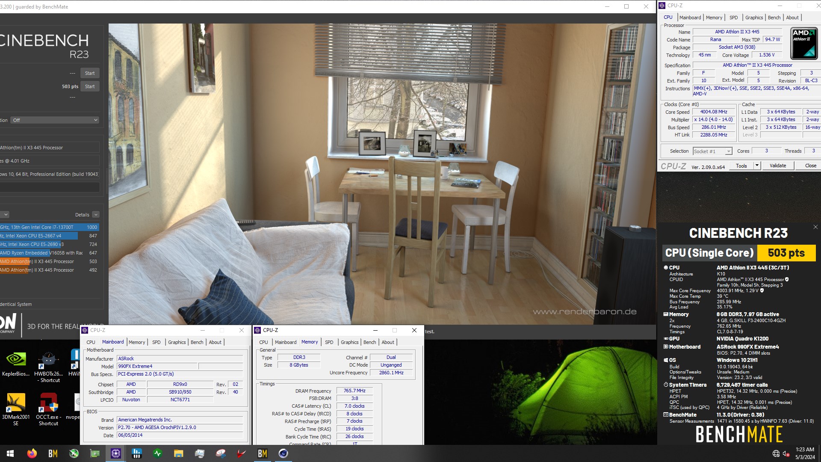The image size is (821, 462).
Task: Open Bench tab in CPU-Z Mainboard window
Action: coord(197,342)
